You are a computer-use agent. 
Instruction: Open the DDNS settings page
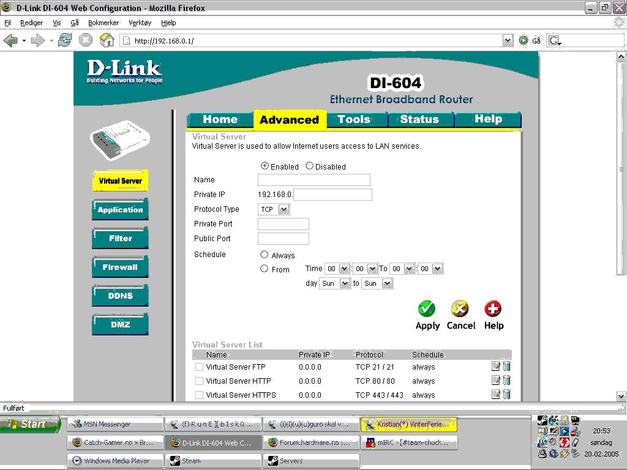(120, 296)
